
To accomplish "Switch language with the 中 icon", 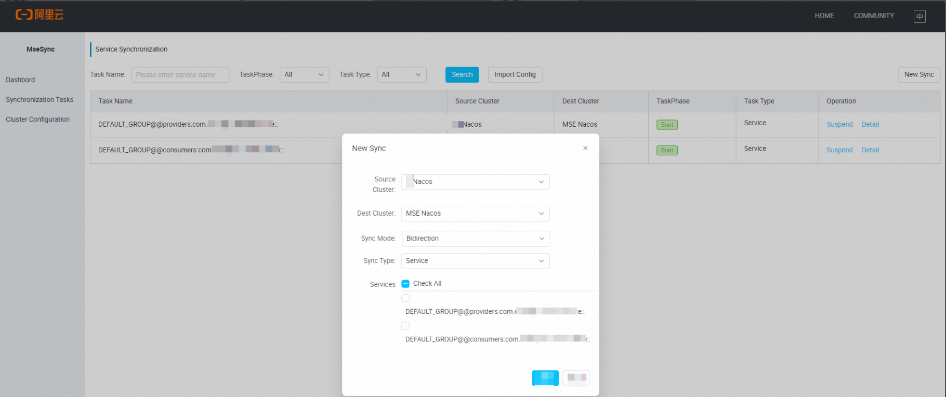I will pos(919,16).
